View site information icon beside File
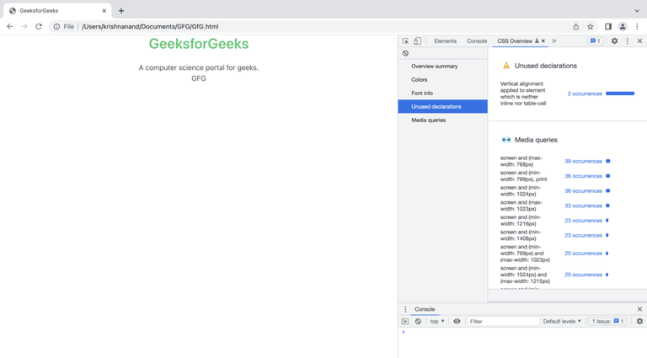This screenshot has height=358, width=647. (56, 26)
